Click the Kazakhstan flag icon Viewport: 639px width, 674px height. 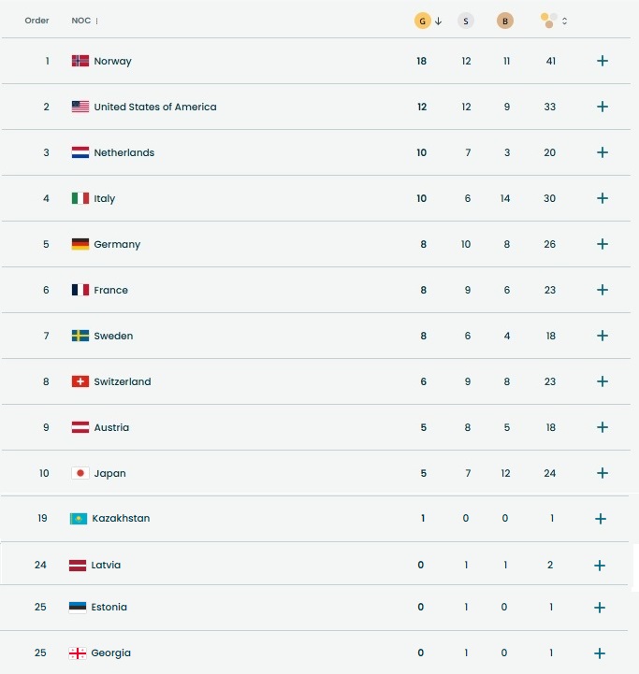pyautogui.click(x=79, y=519)
